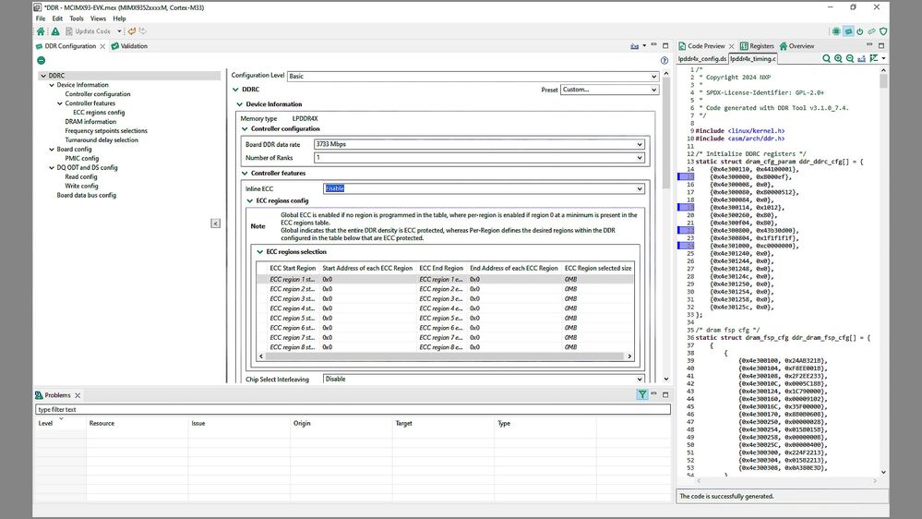Open the Preset dropdown
The width and height of the screenshot is (922, 519).
pos(609,90)
